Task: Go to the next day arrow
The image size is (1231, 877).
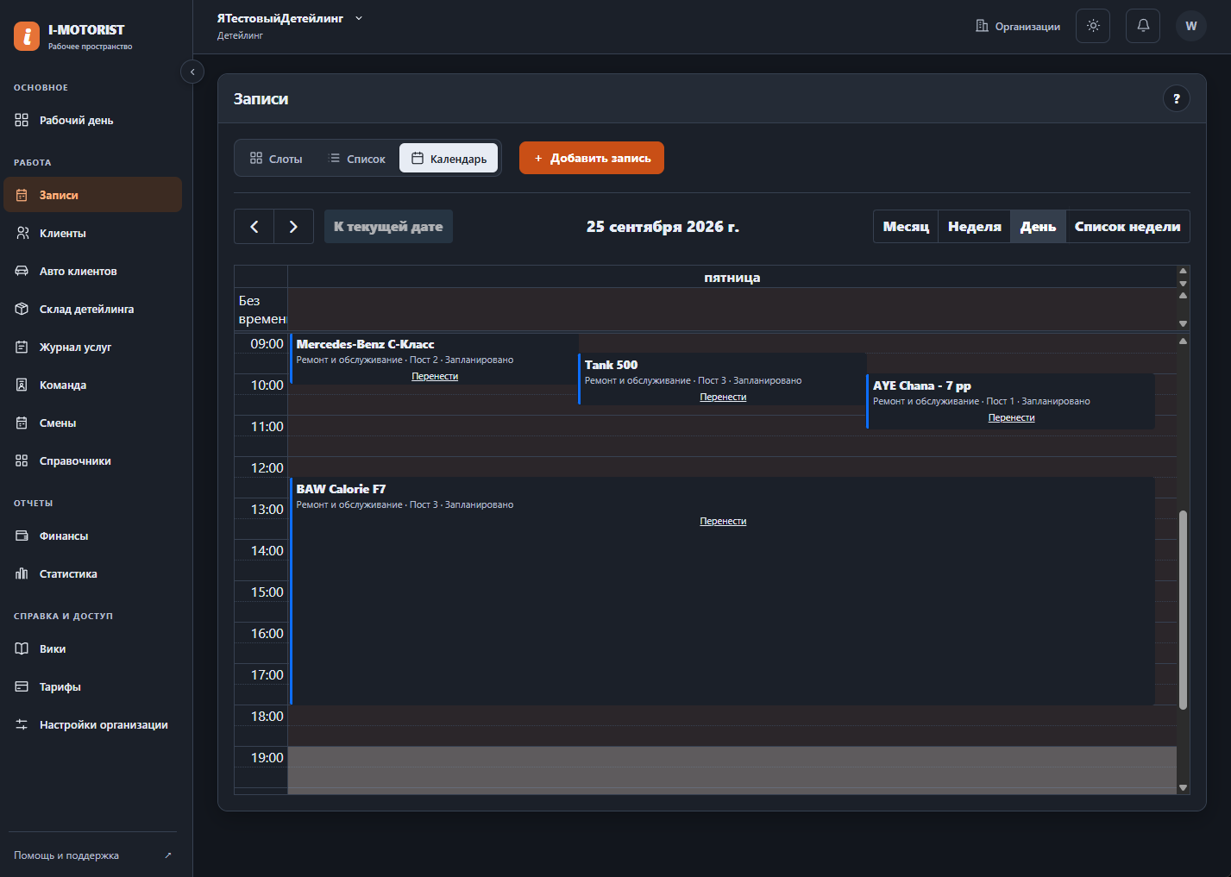Action: point(293,227)
